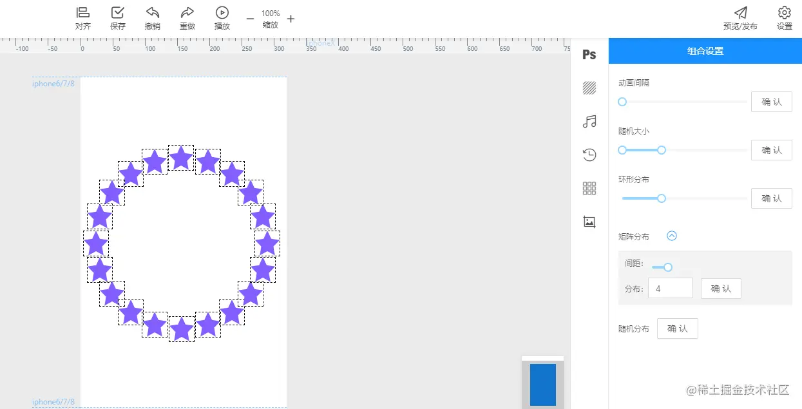Click the 随机大小 slider right handle

661,150
